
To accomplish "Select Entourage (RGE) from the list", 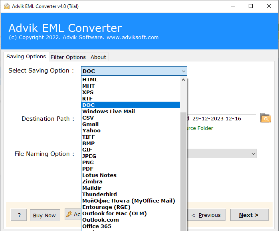I will click(x=131, y=207).
